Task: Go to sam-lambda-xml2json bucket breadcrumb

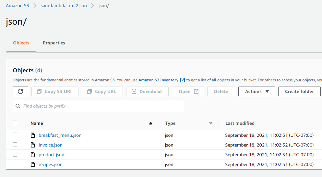Action: point(64,6)
